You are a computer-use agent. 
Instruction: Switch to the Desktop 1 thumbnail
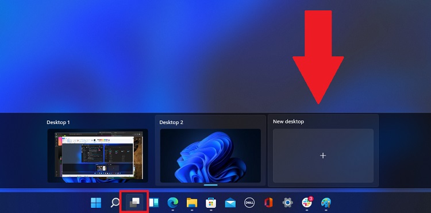[98, 156]
